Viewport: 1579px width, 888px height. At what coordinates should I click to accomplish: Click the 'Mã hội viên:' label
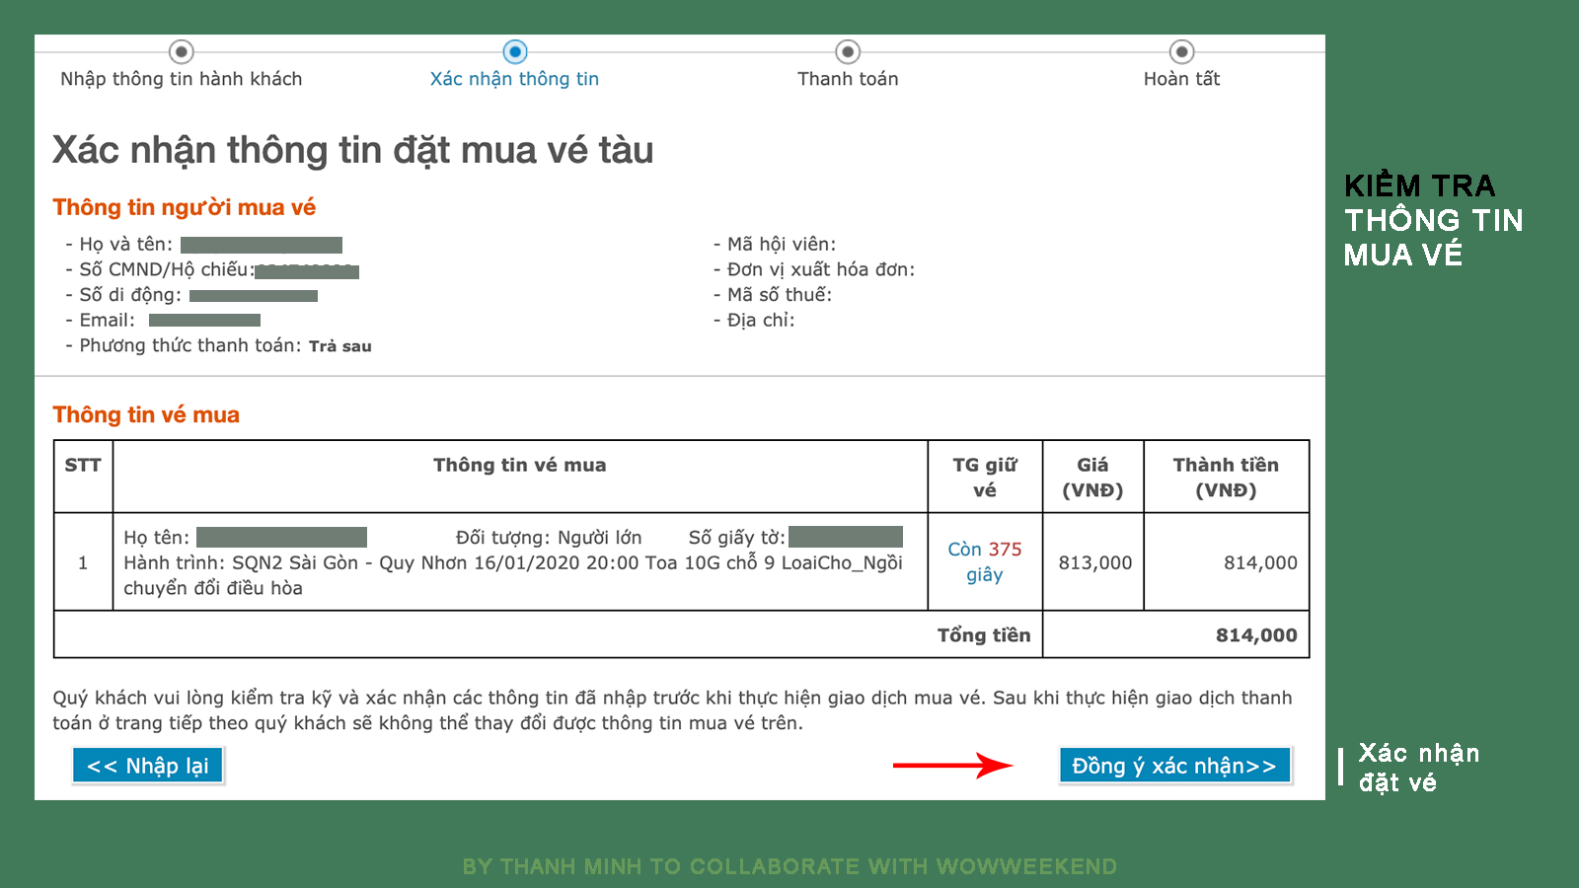click(775, 244)
